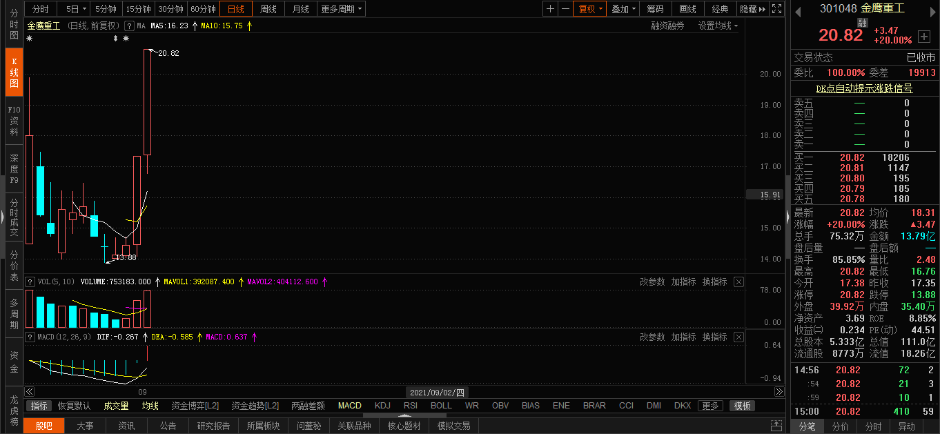Open 龙虎榜 sidebar section
940x434 pixels.
(14, 410)
